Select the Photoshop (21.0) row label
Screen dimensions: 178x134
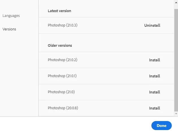coord(61,92)
